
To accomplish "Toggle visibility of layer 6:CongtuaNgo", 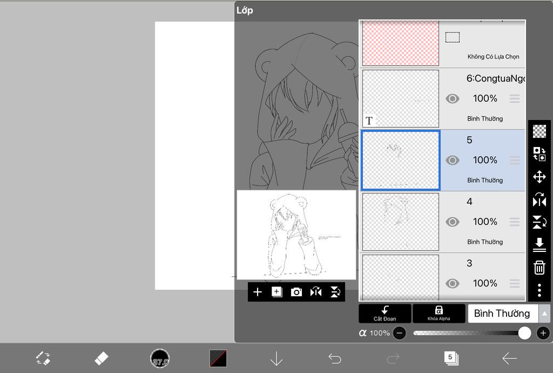I will click(x=452, y=98).
